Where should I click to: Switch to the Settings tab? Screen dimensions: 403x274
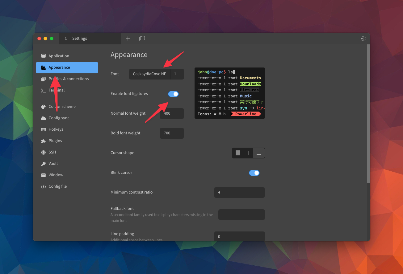coord(79,38)
